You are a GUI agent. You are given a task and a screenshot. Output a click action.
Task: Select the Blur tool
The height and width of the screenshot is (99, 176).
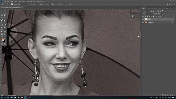click(2, 27)
